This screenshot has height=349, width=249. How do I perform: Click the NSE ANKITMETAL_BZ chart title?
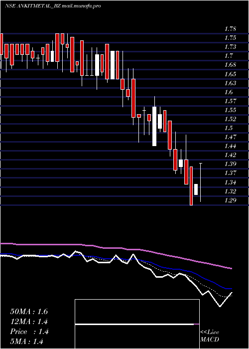(53, 6)
